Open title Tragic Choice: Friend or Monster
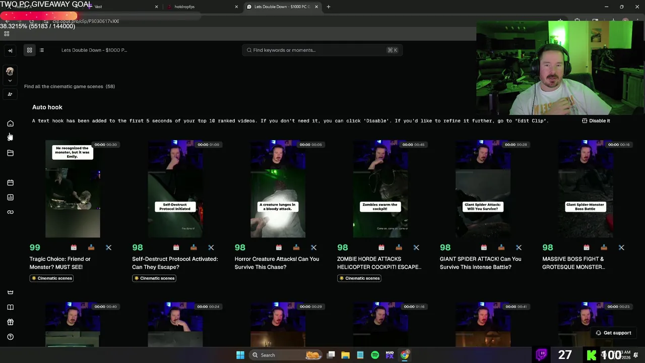Viewport: 645px width, 363px height. coord(60,263)
